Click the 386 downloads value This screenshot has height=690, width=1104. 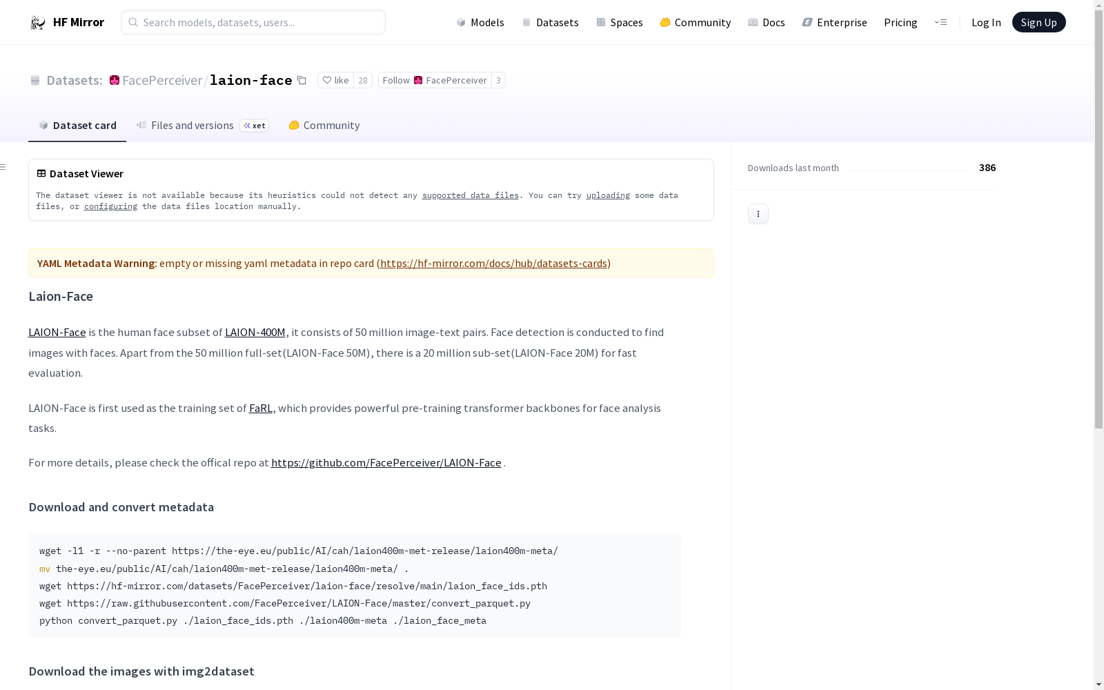pyautogui.click(x=987, y=168)
